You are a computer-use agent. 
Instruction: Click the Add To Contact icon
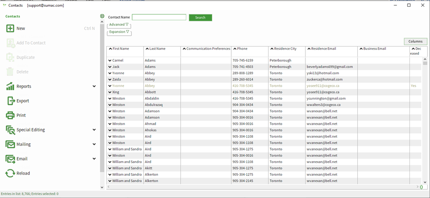point(10,43)
